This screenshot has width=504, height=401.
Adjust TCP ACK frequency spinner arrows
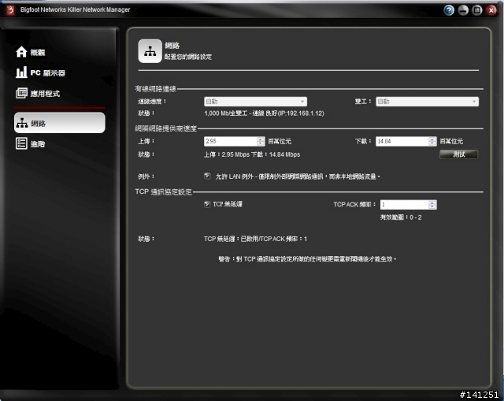432,205
